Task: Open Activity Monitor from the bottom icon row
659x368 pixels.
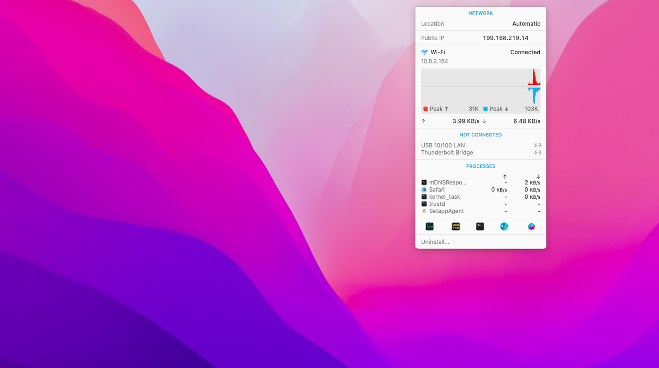Action: (429, 227)
